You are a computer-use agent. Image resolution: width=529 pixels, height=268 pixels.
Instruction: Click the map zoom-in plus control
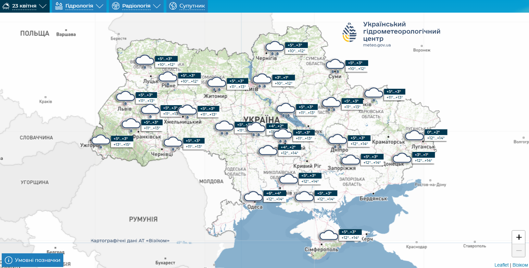pos(519,237)
